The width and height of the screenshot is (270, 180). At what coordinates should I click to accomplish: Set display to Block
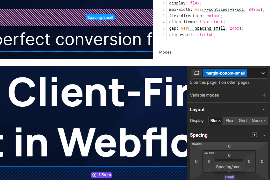pyautogui.click(x=216, y=120)
